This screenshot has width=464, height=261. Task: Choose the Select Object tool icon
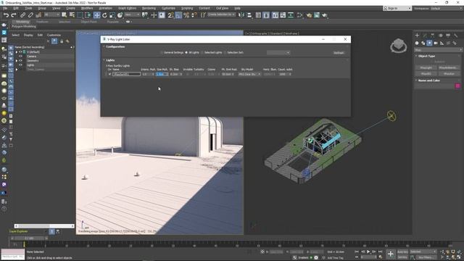tap(65, 15)
